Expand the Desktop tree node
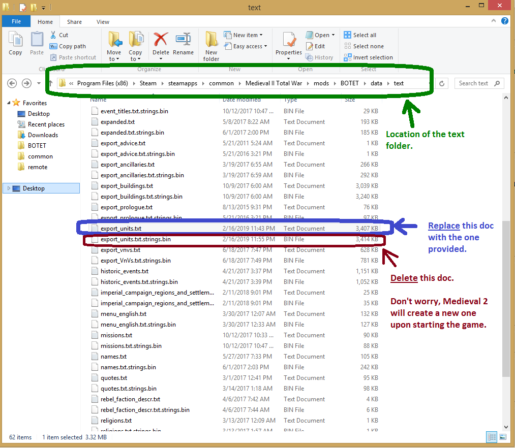This screenshot has height=448, width=515. pyautogui.click(x=9, y=188)
